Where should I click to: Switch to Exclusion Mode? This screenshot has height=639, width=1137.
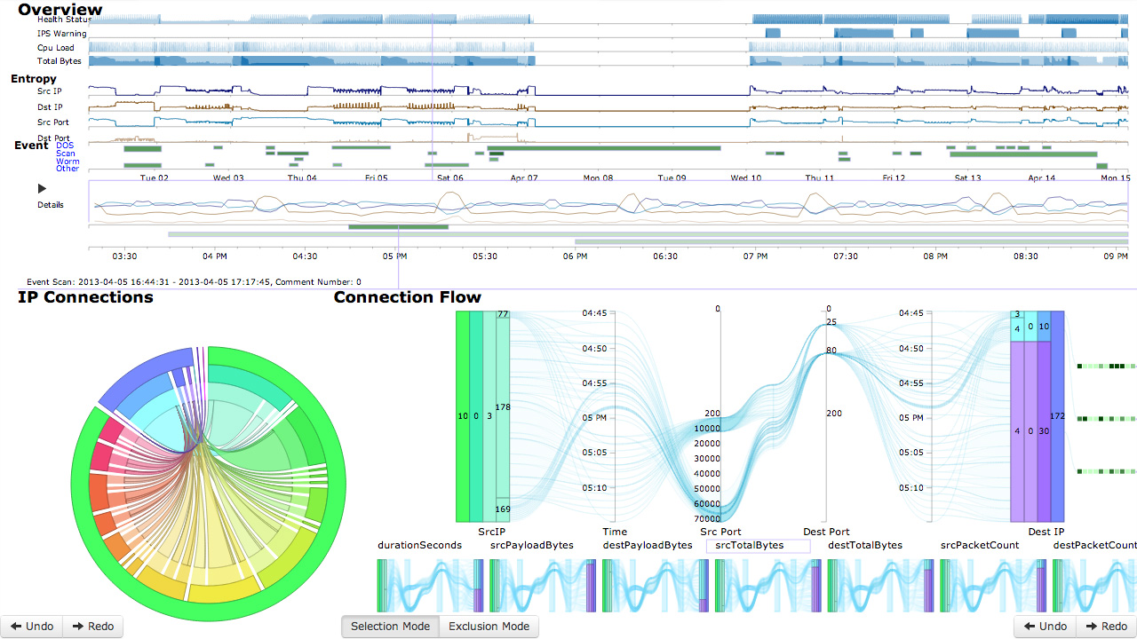[489, 627]
